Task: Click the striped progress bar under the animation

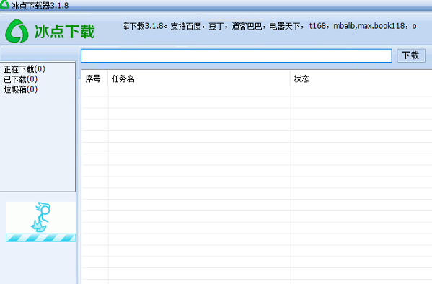Action: 40,238
